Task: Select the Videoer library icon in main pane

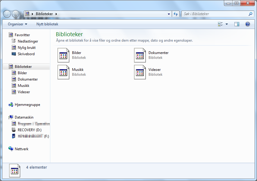Action: 140,72
